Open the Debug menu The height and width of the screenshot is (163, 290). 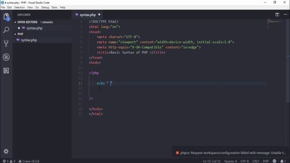[45, 7]
